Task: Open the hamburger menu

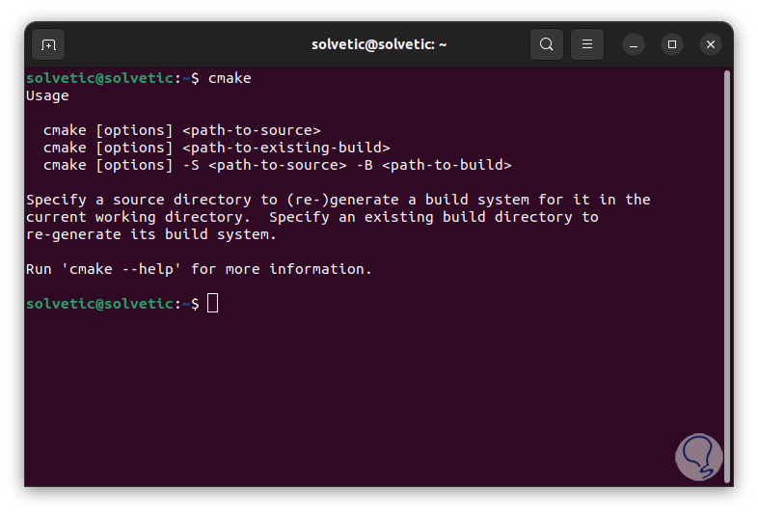Action: [587, 44]
